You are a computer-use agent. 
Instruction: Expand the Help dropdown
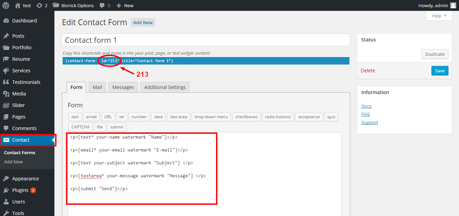[x=439, y=16]
